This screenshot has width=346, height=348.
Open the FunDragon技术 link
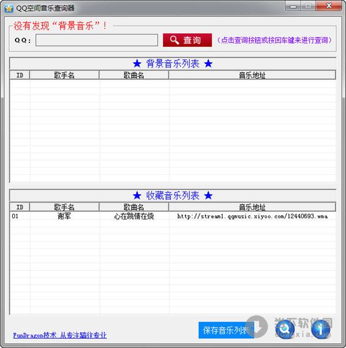coord(59,335)
